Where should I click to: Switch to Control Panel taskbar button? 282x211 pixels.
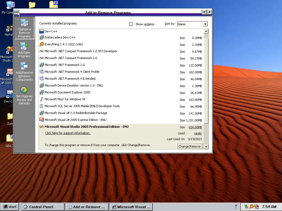[43, 207]
